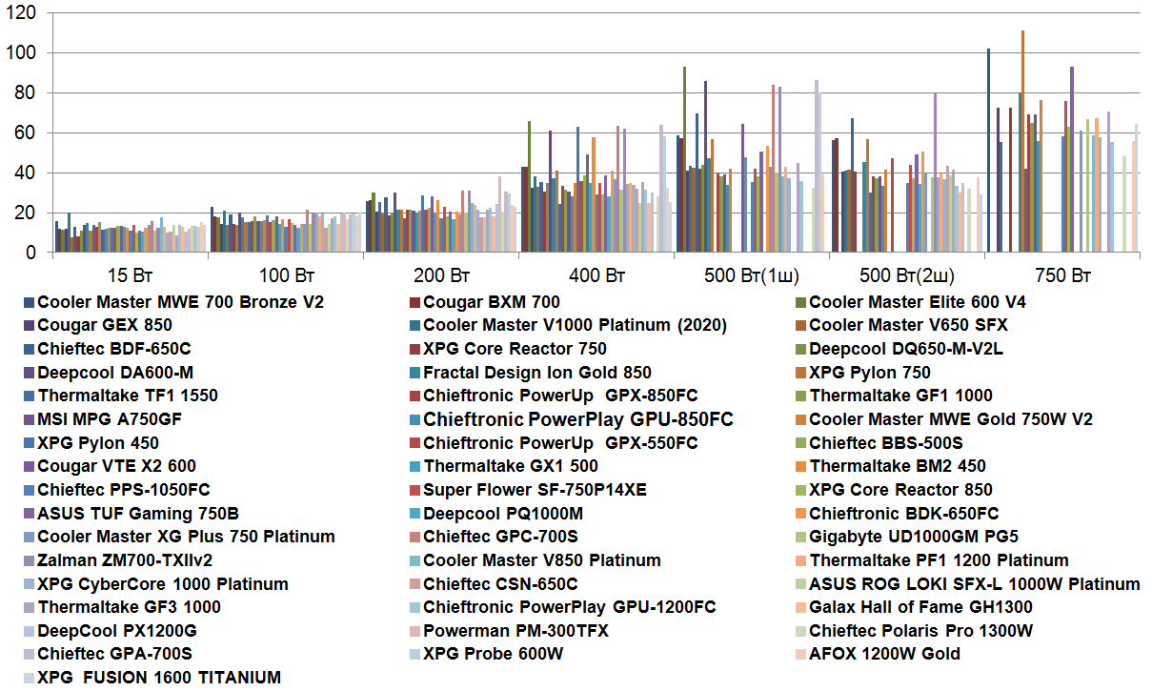Click AFOX 1200W Gold legend label

tap(885, 654)
